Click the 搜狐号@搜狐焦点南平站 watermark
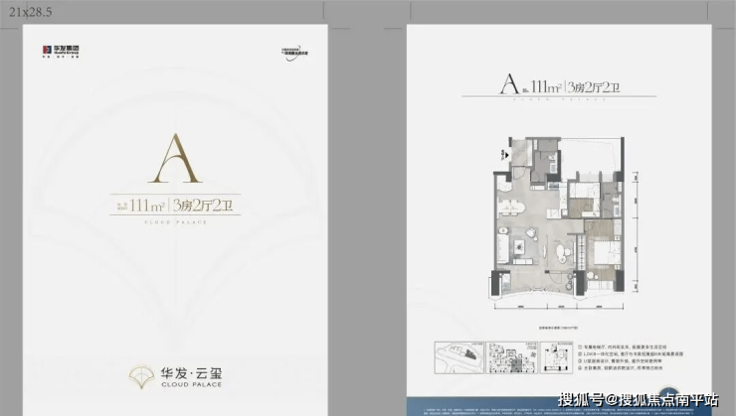 (637, 399)
